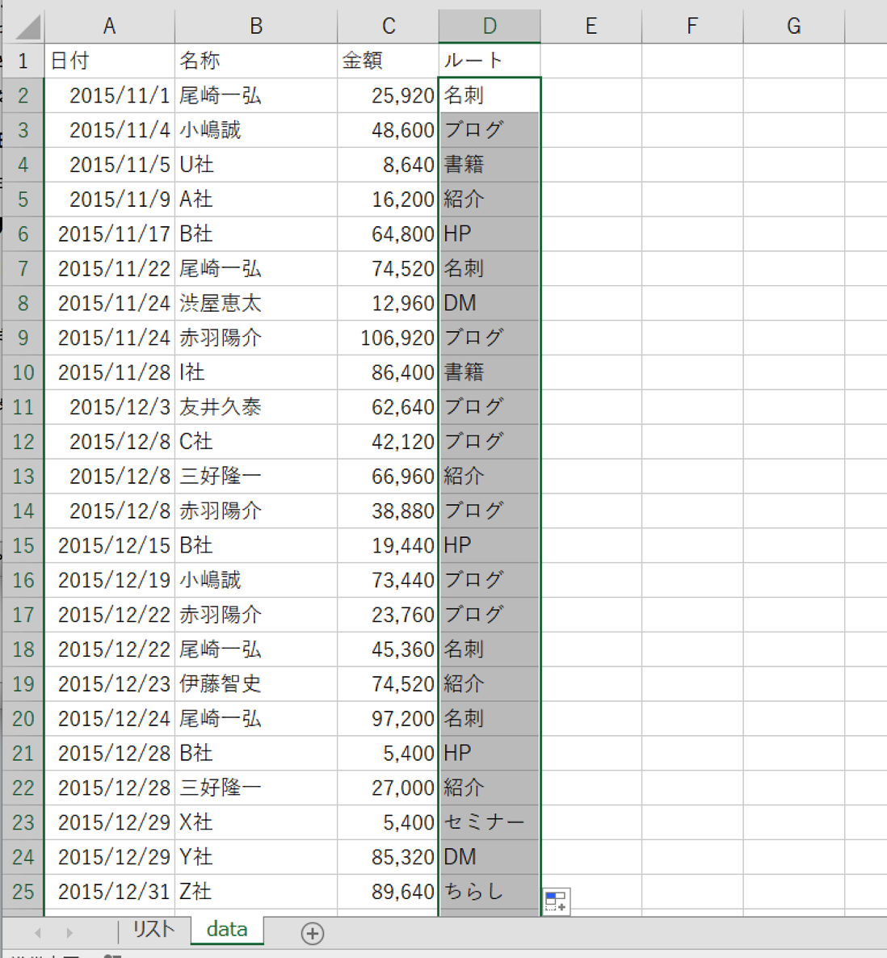Screen dimensions: 887x958
Task: Click name cell U社
Action: pos(256,165)
